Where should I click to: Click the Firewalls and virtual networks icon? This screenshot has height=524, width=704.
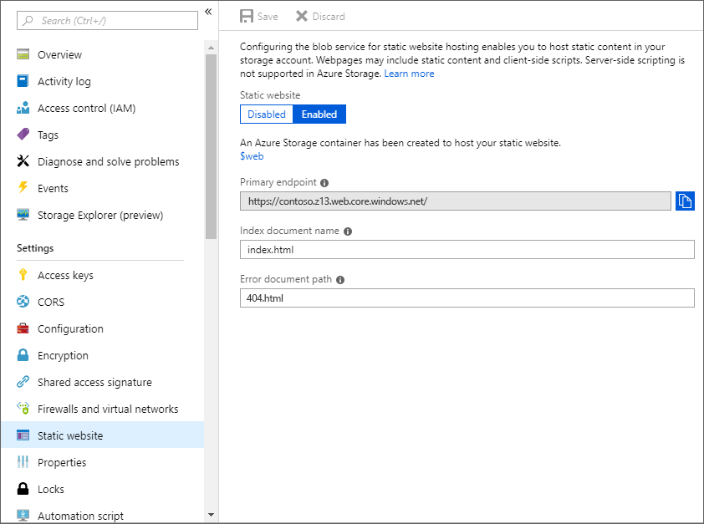(23, 409)
